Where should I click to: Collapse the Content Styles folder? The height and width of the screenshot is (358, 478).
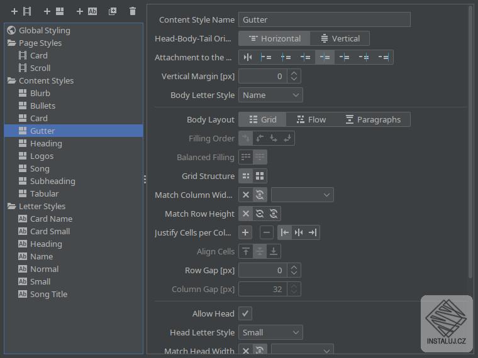[11, 80]
